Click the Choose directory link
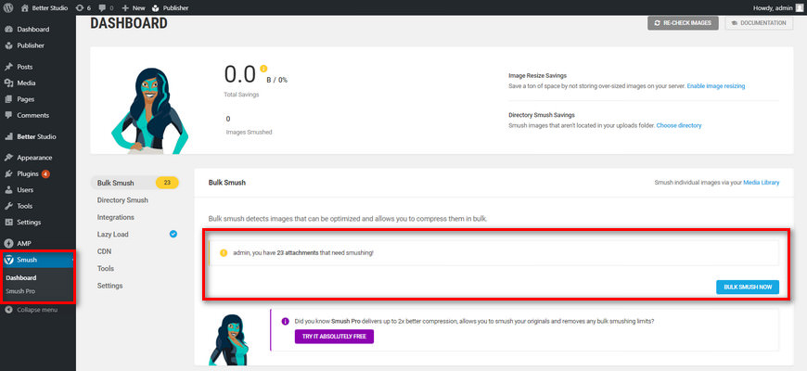Viewport: 807px width, 371px height. coord(679,125)
